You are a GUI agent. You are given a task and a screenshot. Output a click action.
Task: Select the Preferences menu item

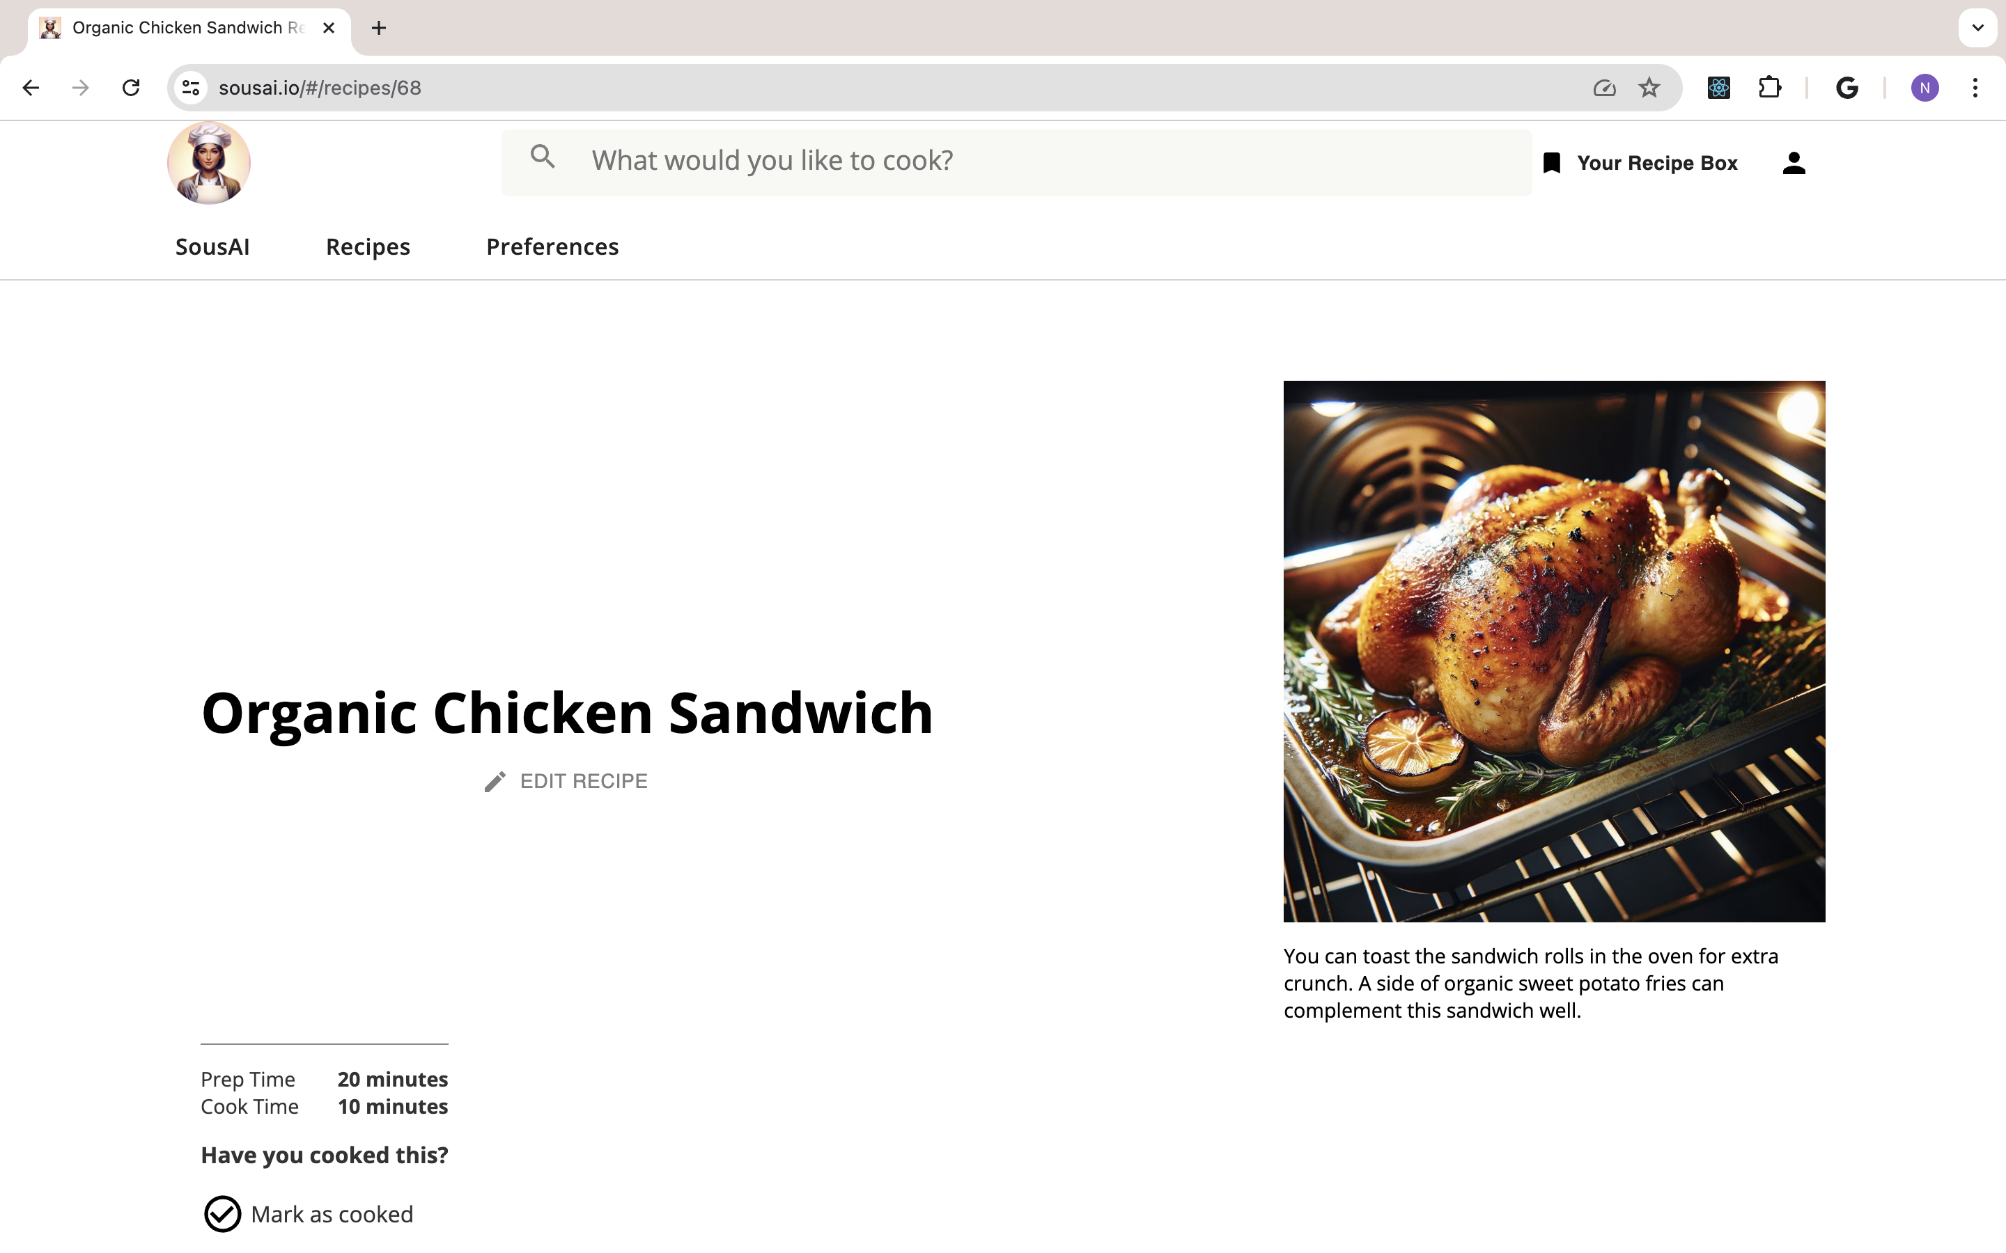(552, 246)
